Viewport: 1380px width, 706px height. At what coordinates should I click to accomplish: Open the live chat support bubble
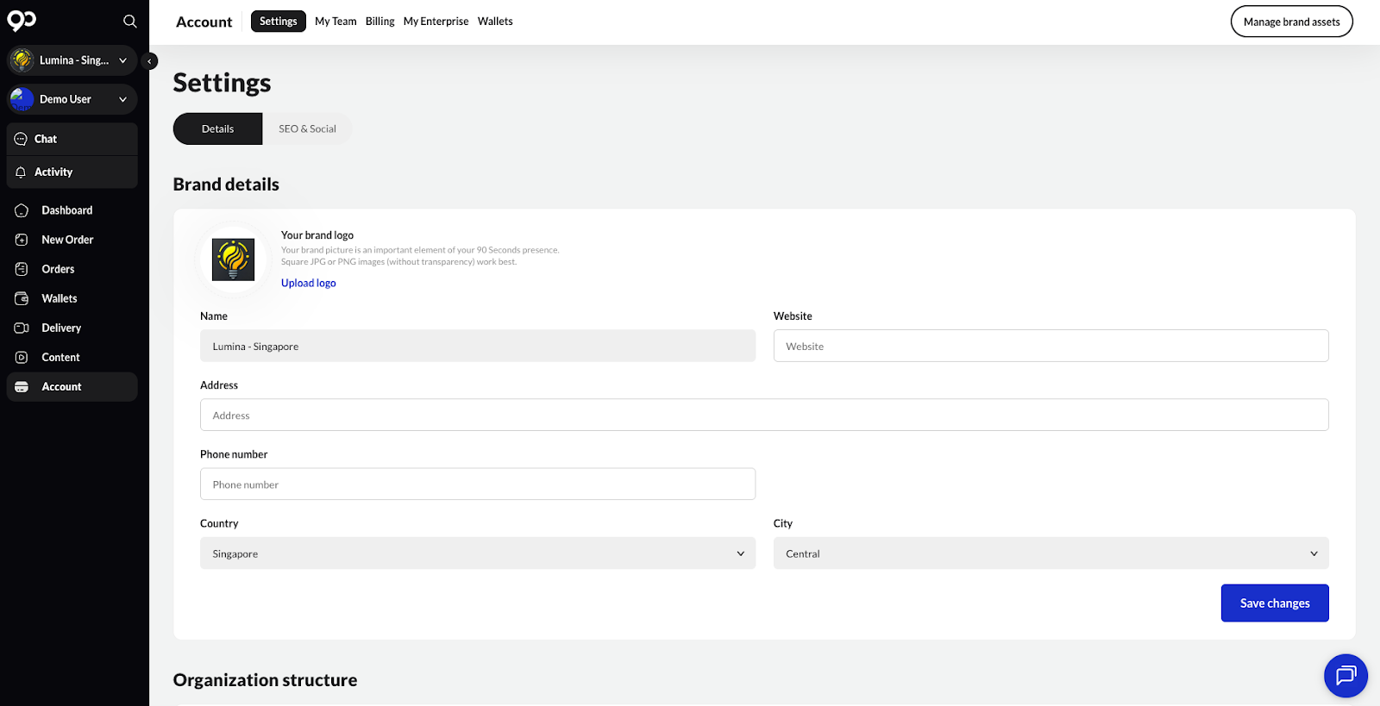[1345, 676]
